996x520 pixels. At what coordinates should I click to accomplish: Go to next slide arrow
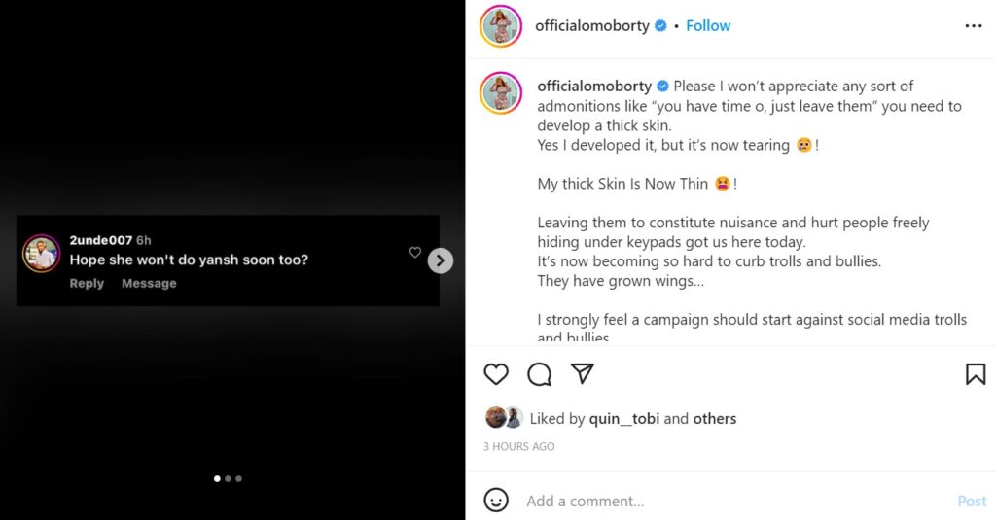point(441,260)
